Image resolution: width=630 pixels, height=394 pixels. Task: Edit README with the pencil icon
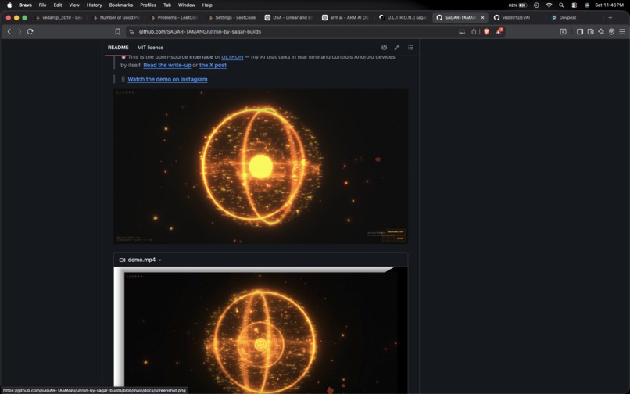click(397, 48)
